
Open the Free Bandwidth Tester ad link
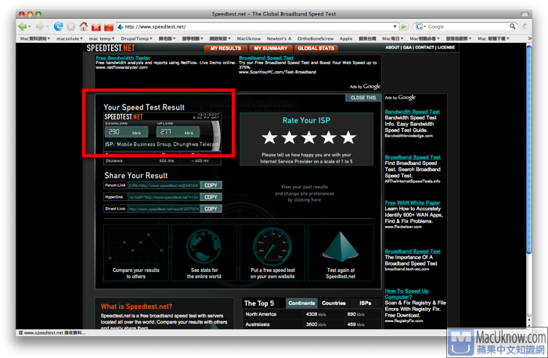pyautogui.click(x=123, y=58)
